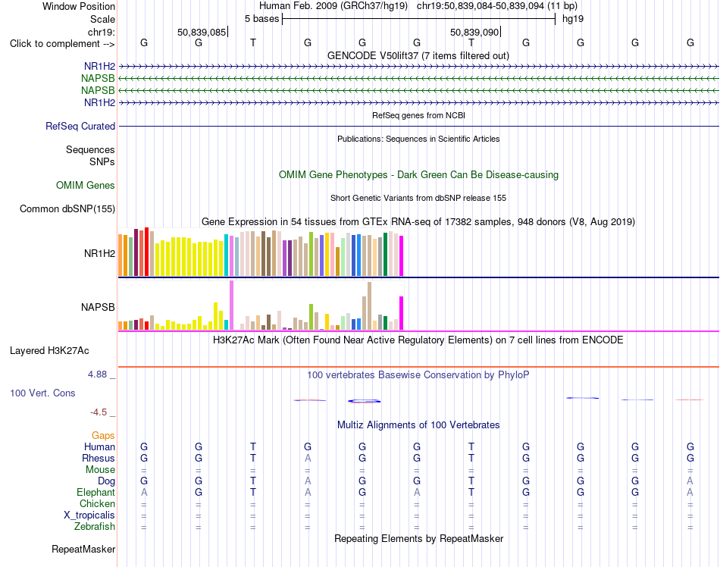Viewport: 720px width, 567px height.
Task: Open 'Multiz Alignments of 100 Vertebrates' title
Action: [418, 424]
